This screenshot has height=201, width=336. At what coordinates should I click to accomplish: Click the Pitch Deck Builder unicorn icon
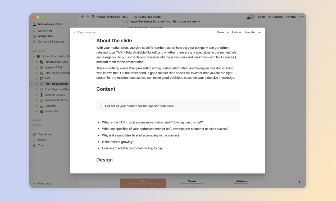pyautogui.click(x=42, y=84)
